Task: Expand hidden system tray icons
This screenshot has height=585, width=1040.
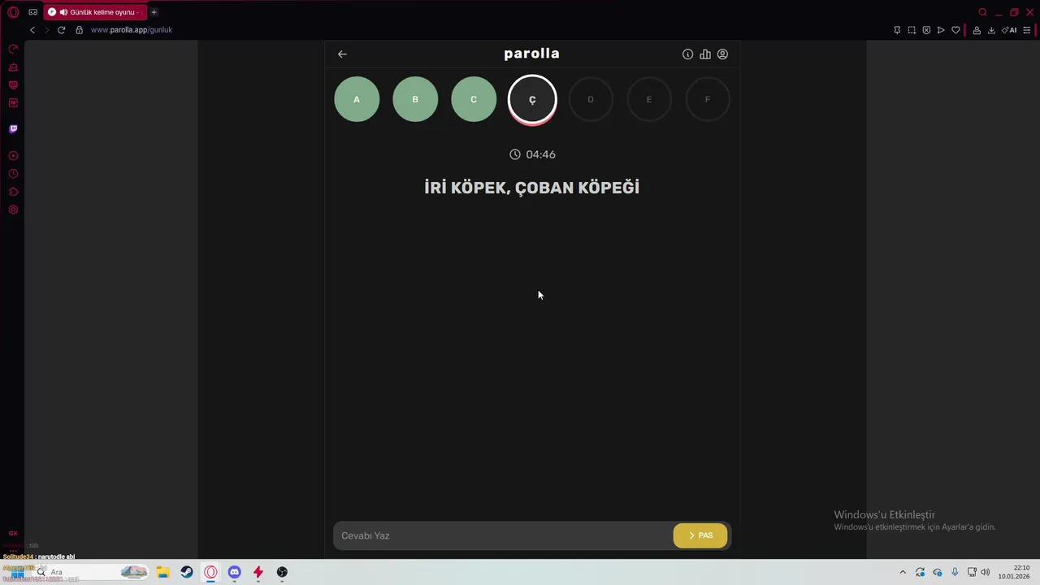Action: click(x=902, y=572)
